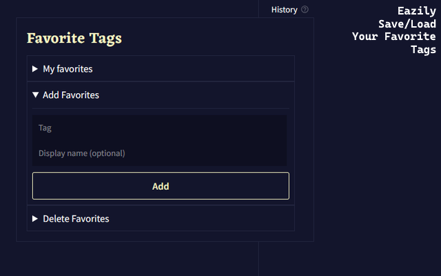This screenshot has width=441, height=276.
Task: Click the Delete Favorites section label
Action: point(76,219)
